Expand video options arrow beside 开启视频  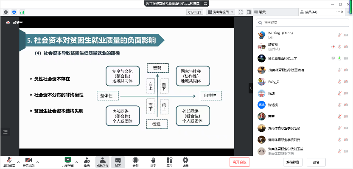coord(38,161)
